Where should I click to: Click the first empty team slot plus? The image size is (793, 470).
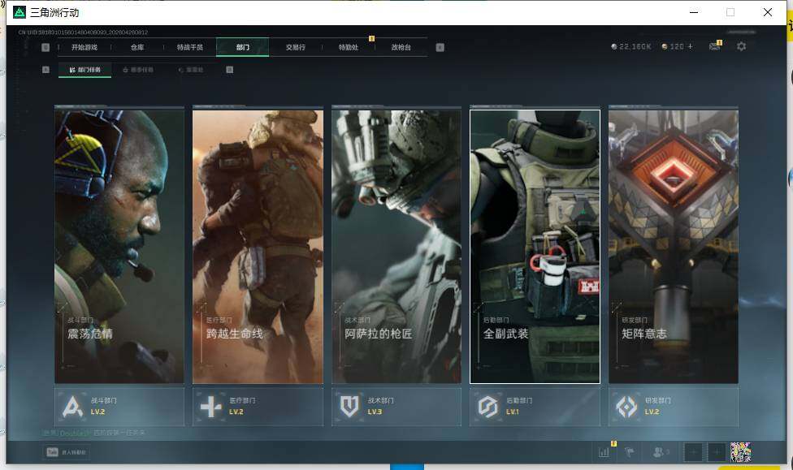coord(694,452)
